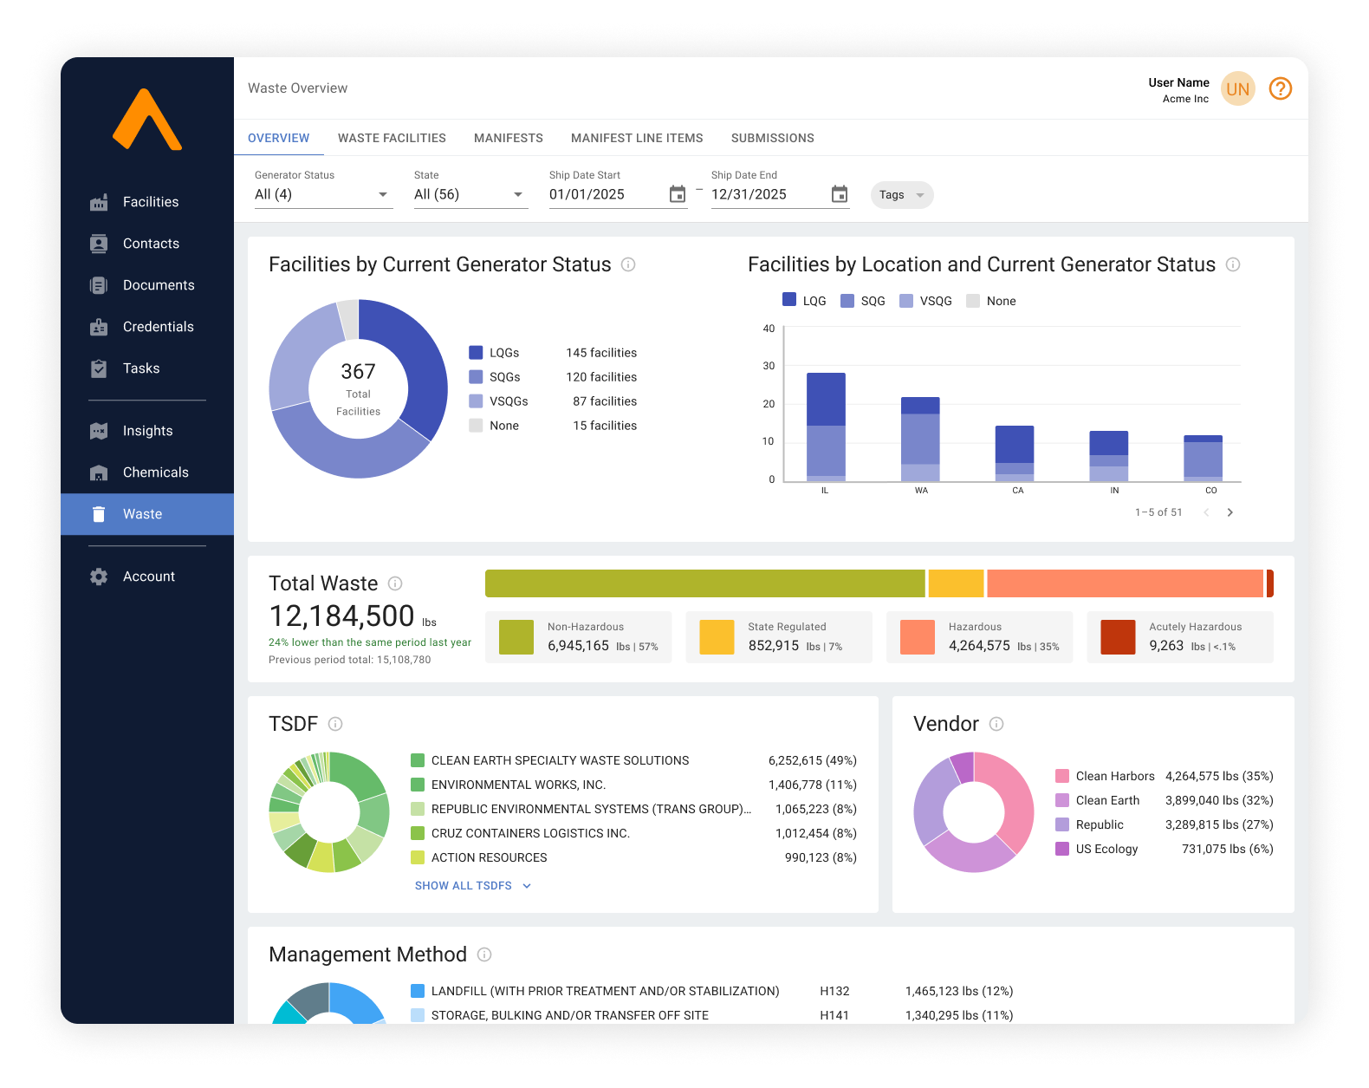
Task: Expand the Tags filter chip
Action: [x=901, y=195]
